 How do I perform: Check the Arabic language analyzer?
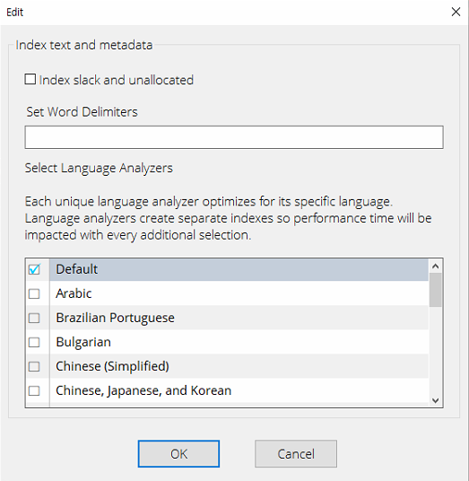tap(34, 293)
